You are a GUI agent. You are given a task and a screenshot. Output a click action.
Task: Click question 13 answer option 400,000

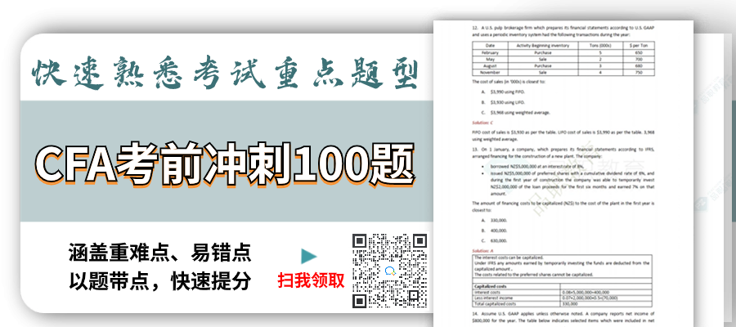[x=499, y=230]
